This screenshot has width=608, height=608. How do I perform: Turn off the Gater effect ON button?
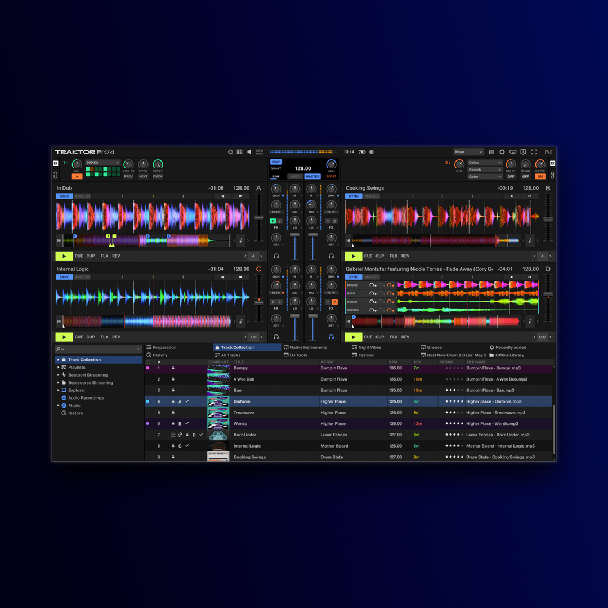click(x=540, y=176)
